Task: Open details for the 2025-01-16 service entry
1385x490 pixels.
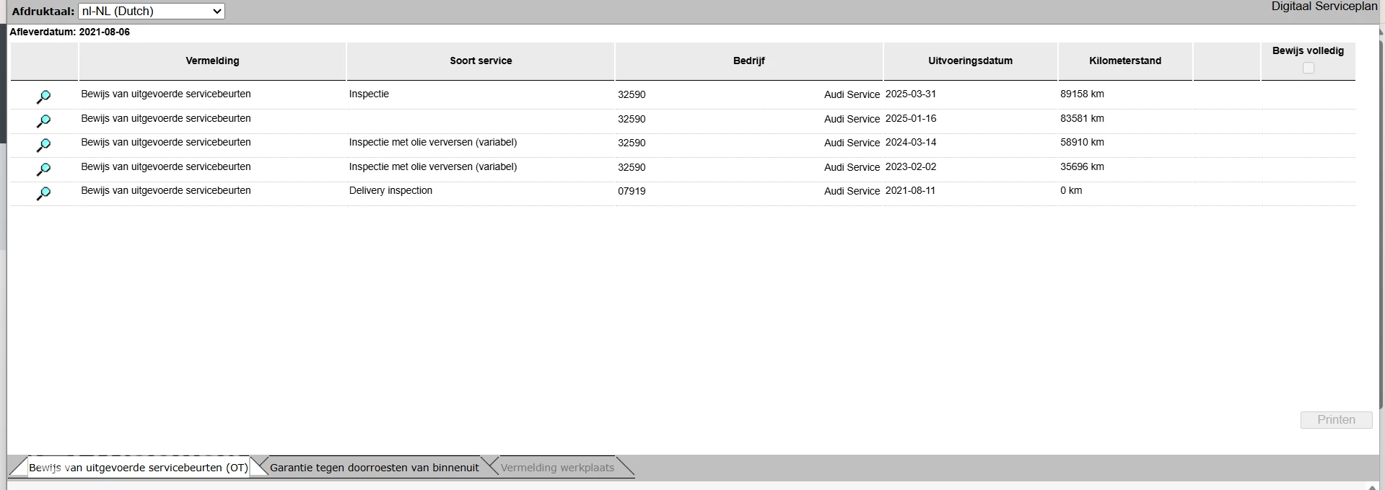Action: pyautogui.click(x=44, y=121)
